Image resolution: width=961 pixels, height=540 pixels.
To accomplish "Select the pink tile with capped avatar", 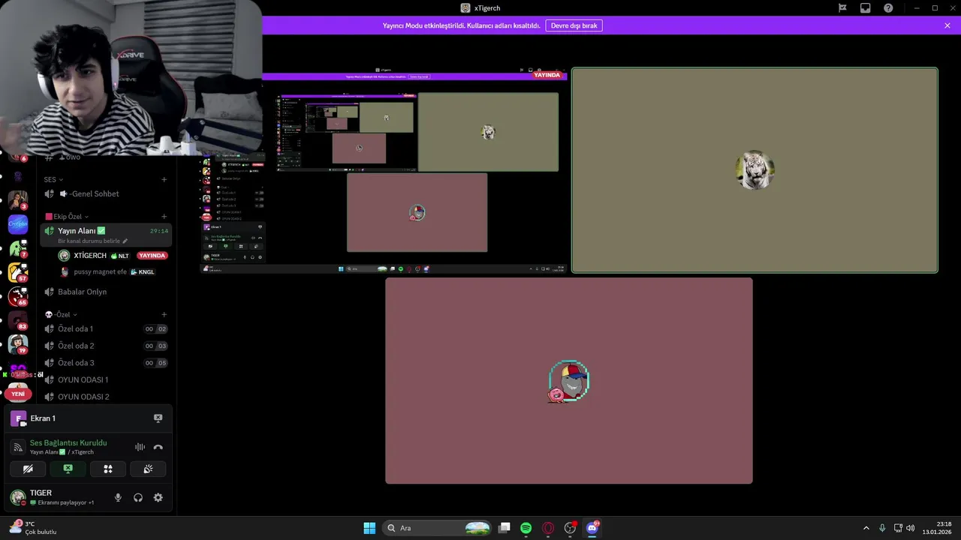I will click(568, 381).
